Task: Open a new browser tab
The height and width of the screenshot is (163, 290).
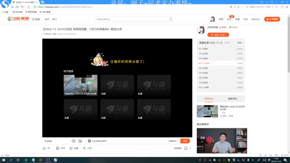Action: (42, 2)
